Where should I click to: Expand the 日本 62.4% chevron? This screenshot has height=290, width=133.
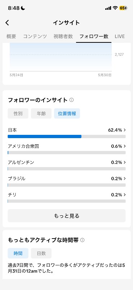pyautogui.click(x=125, y=130)
